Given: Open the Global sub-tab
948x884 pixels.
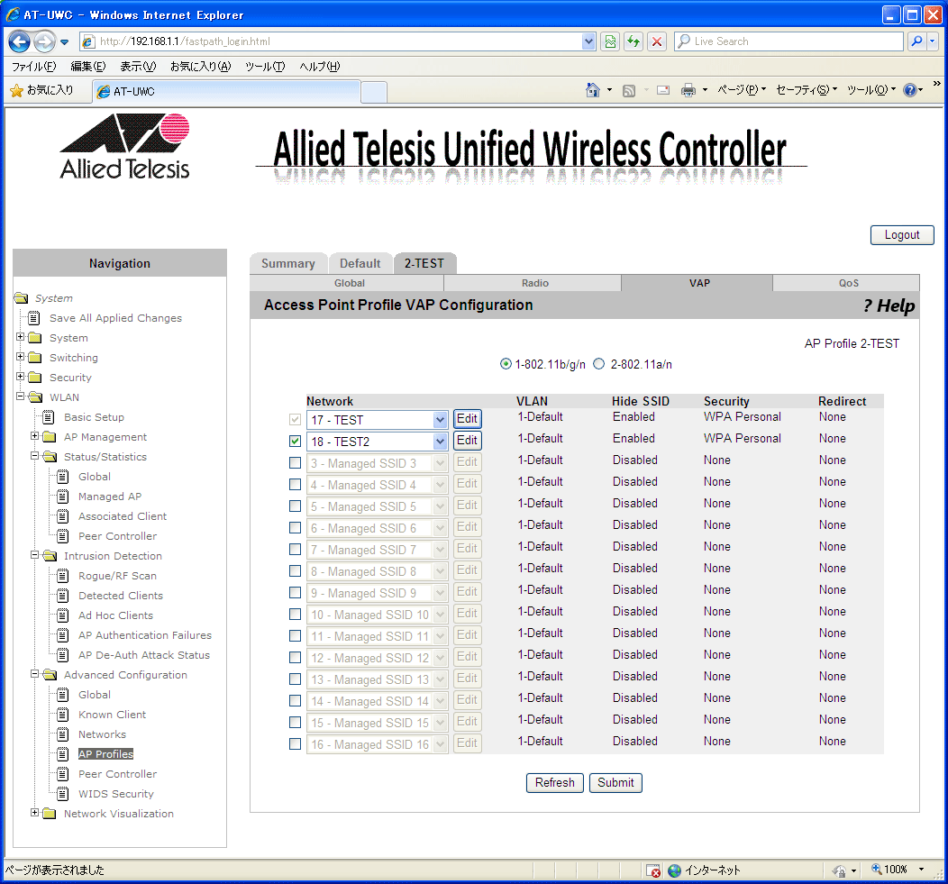Looking at the screenshot, I should (x=350, y=283).
